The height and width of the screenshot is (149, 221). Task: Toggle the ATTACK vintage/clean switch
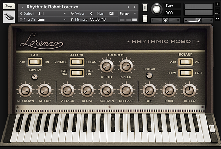(77, 62)
